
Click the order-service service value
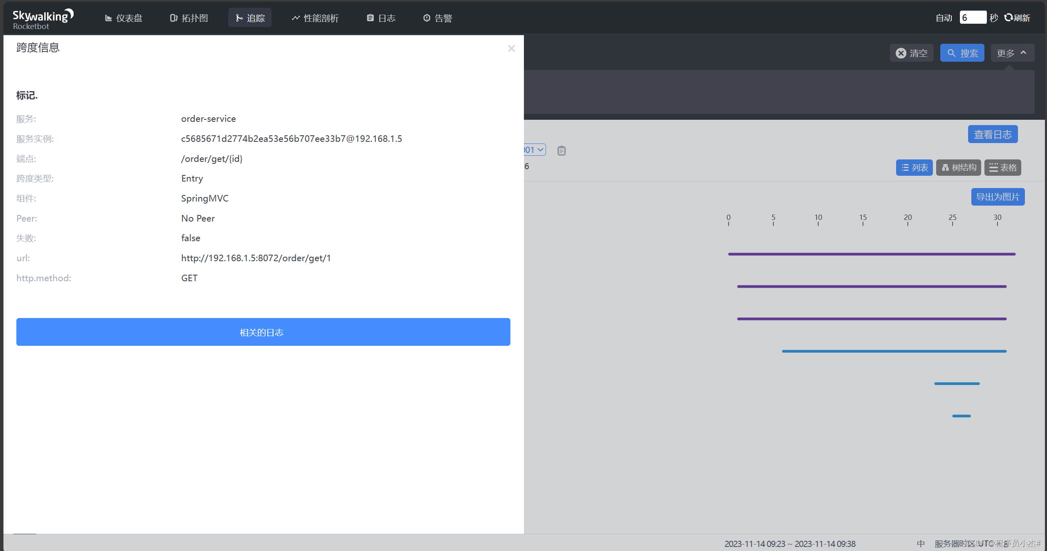(x=209, y=119)
